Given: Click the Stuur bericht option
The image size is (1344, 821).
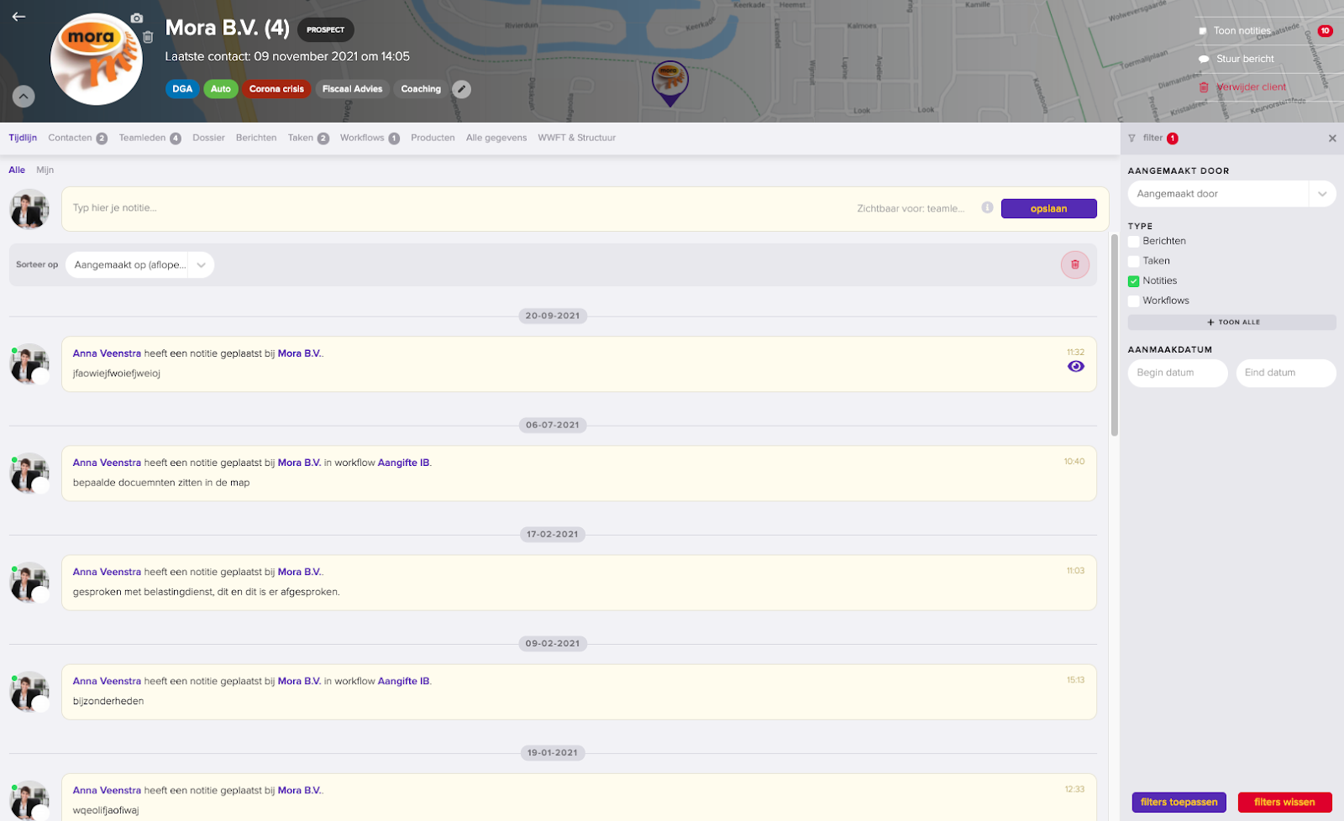Looking at the screenshot, I should (1245, 59).
